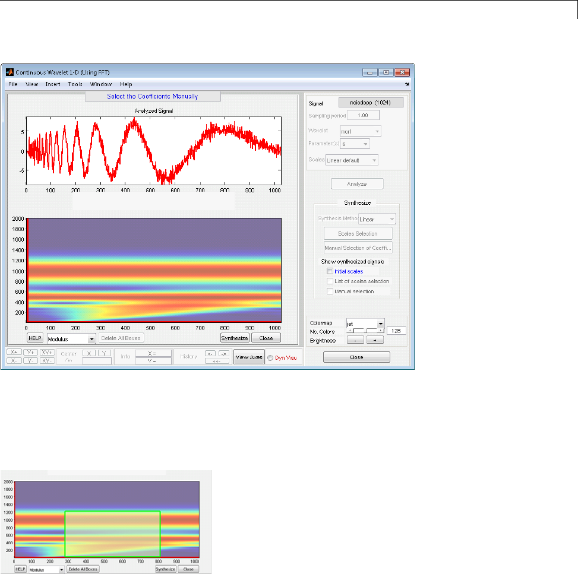Click Close button in lower cropped figure

[x=188, y=569]
